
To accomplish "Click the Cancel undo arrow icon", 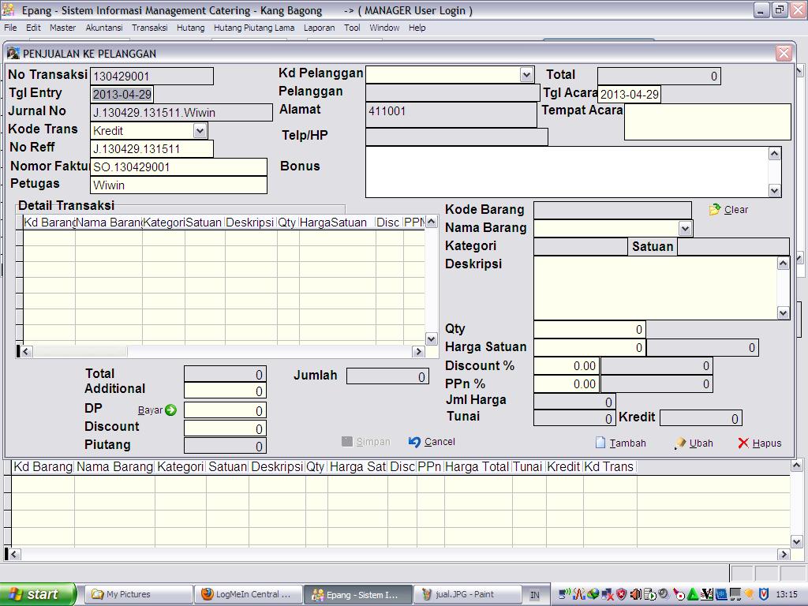I will click(415, 442).
